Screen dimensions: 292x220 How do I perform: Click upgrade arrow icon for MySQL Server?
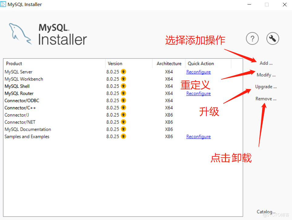[123, 72]
